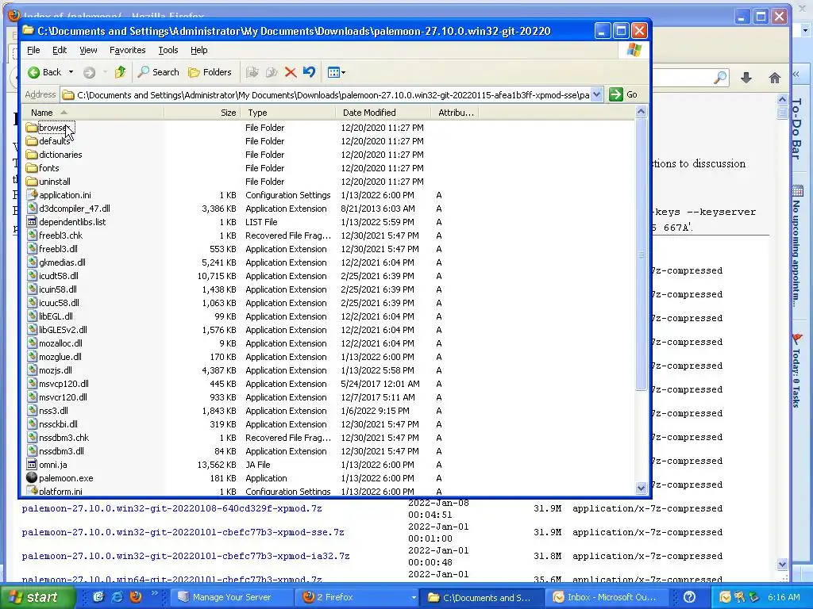Select the nss3.dll file name

(53, 411)
